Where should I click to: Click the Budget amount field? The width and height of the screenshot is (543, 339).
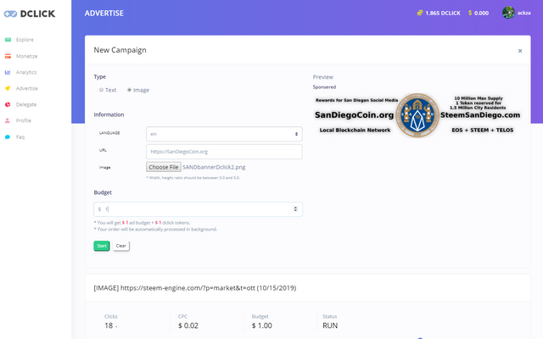pos(198,209)
